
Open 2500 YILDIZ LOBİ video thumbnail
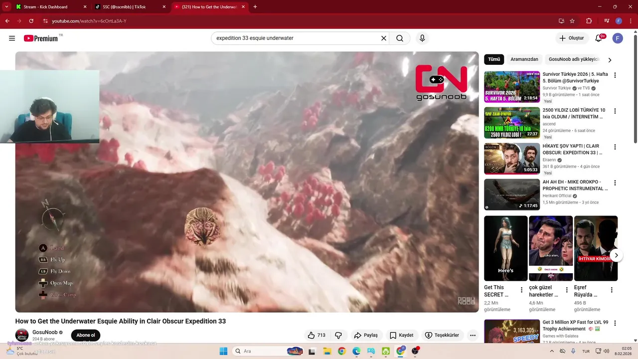(512, 123)
